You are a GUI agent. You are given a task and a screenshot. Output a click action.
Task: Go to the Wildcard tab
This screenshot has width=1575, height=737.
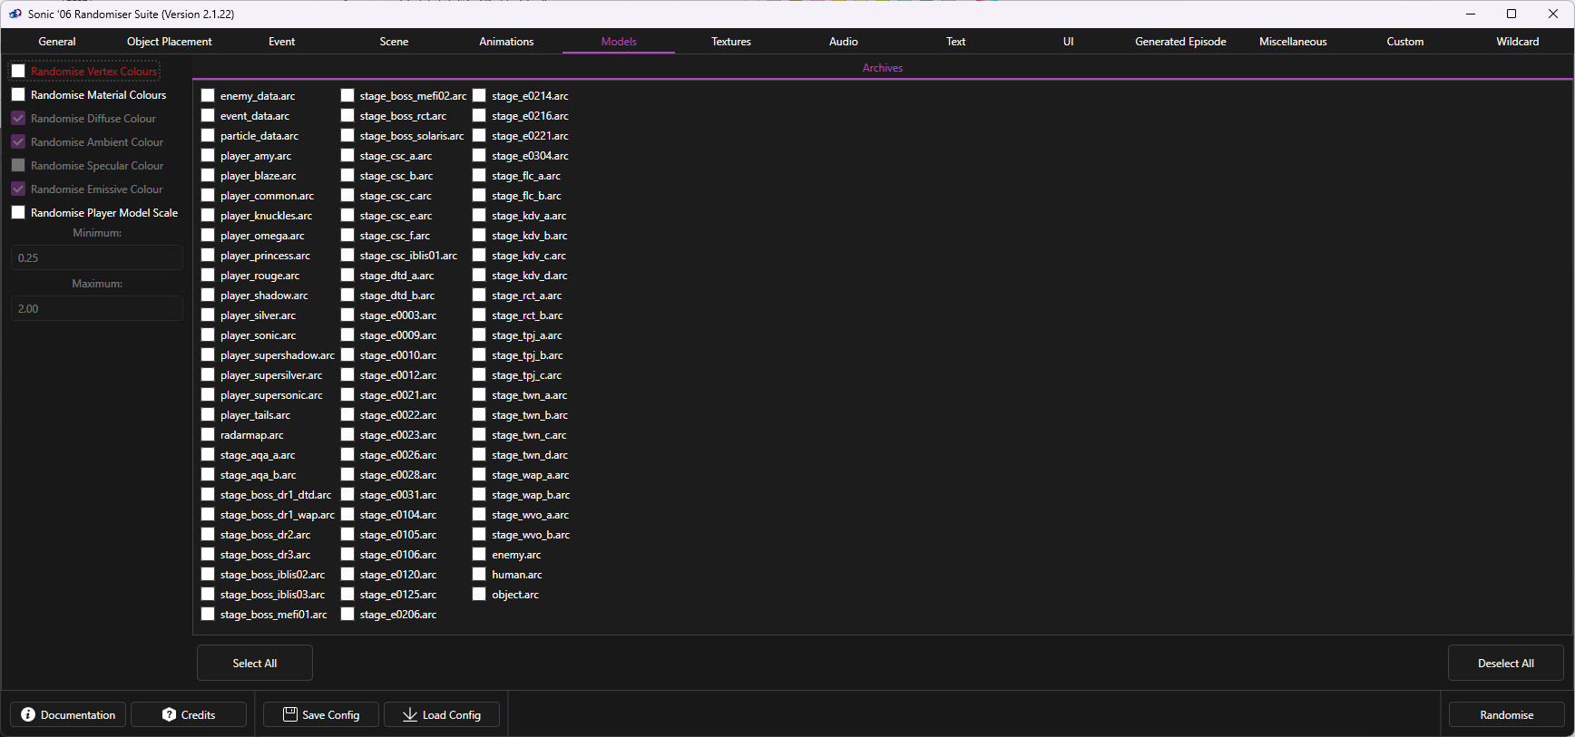pyautogui.click(x=1517, y=42)
